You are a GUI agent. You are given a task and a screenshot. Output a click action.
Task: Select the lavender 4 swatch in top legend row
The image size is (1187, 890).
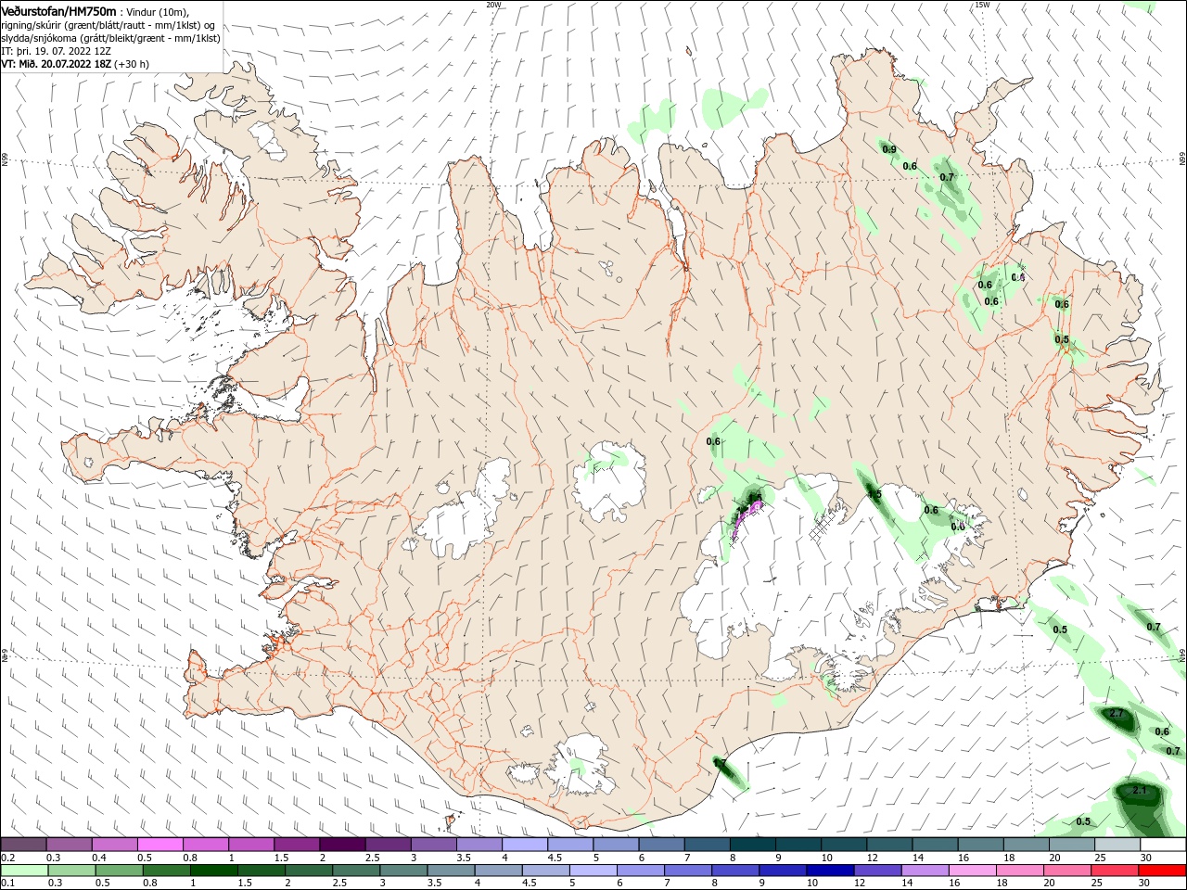(524, 845)
